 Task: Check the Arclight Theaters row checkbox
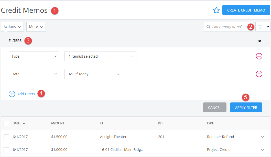click(6, 137)
